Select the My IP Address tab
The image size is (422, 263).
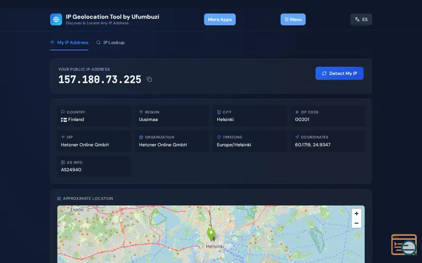click(69, 43)
